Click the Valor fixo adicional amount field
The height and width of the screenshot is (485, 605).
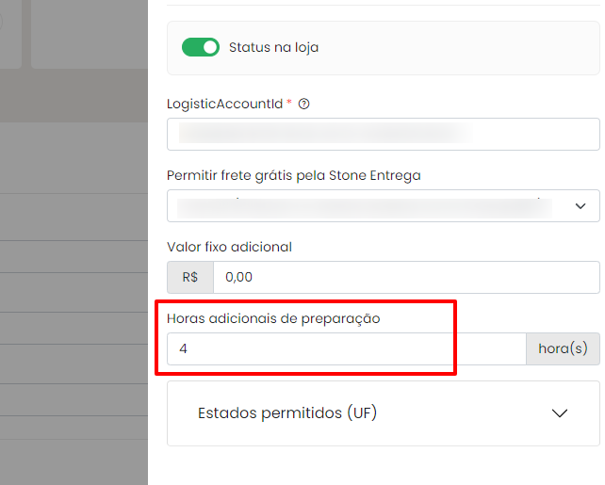point(405,278)
